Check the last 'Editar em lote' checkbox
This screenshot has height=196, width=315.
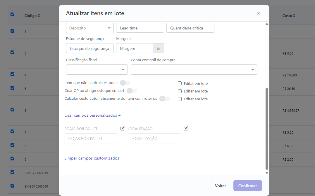[x=180, y=99]
